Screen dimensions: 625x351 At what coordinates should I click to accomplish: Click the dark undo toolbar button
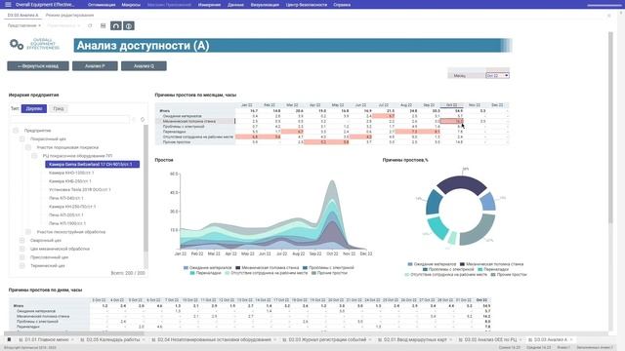click(x=115, y=26)
